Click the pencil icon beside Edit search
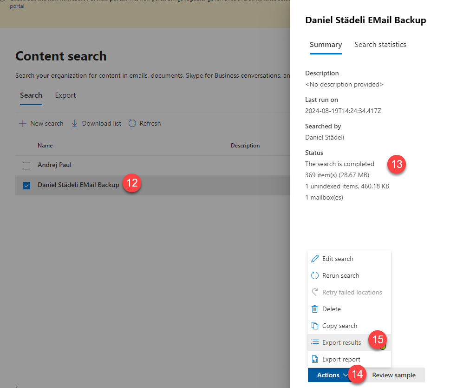 pos(314,259)
